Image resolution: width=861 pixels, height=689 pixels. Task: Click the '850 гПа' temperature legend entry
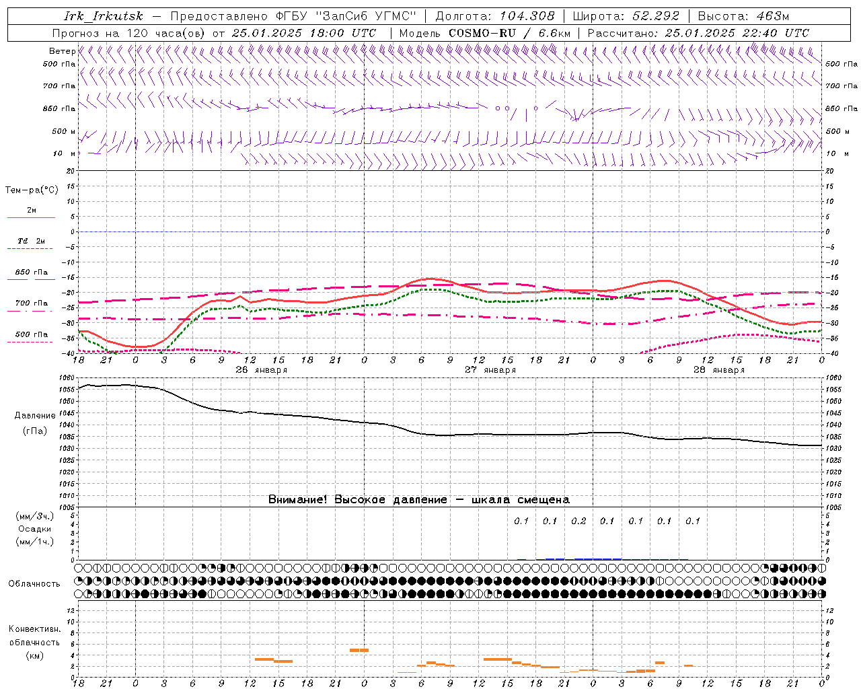[32, 273]
